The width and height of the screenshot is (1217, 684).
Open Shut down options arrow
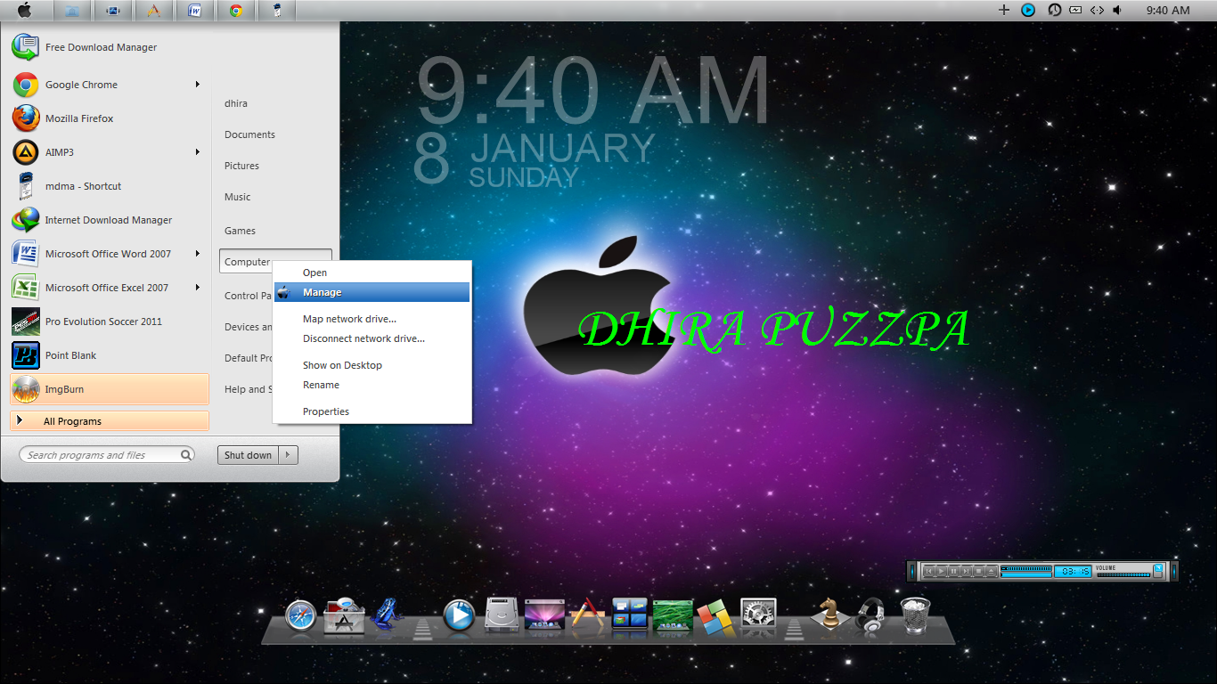click(288, 455)
